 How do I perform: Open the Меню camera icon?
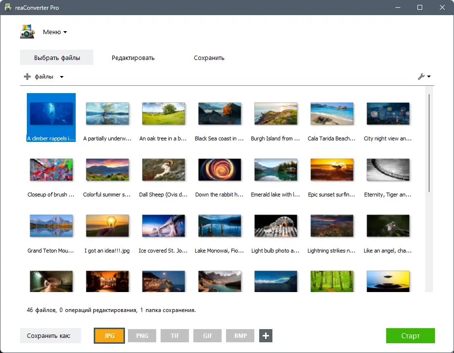tap(27, 31)
